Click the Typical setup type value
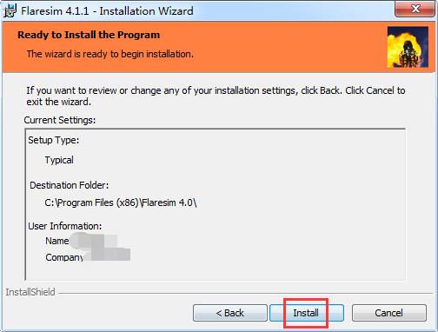The width and height of the screenshot is (438, 332). (59, 160)
